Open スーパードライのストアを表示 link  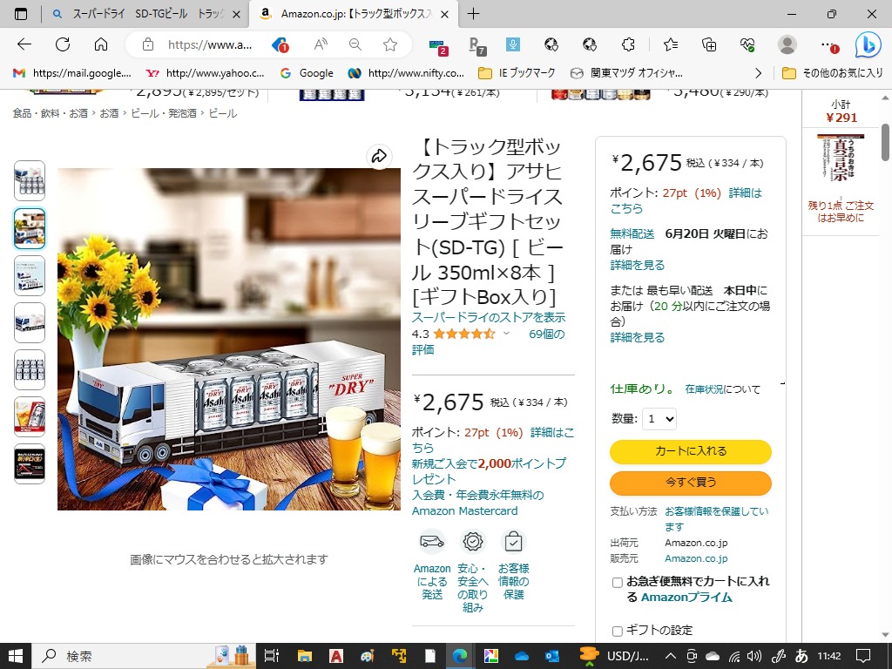489,317
